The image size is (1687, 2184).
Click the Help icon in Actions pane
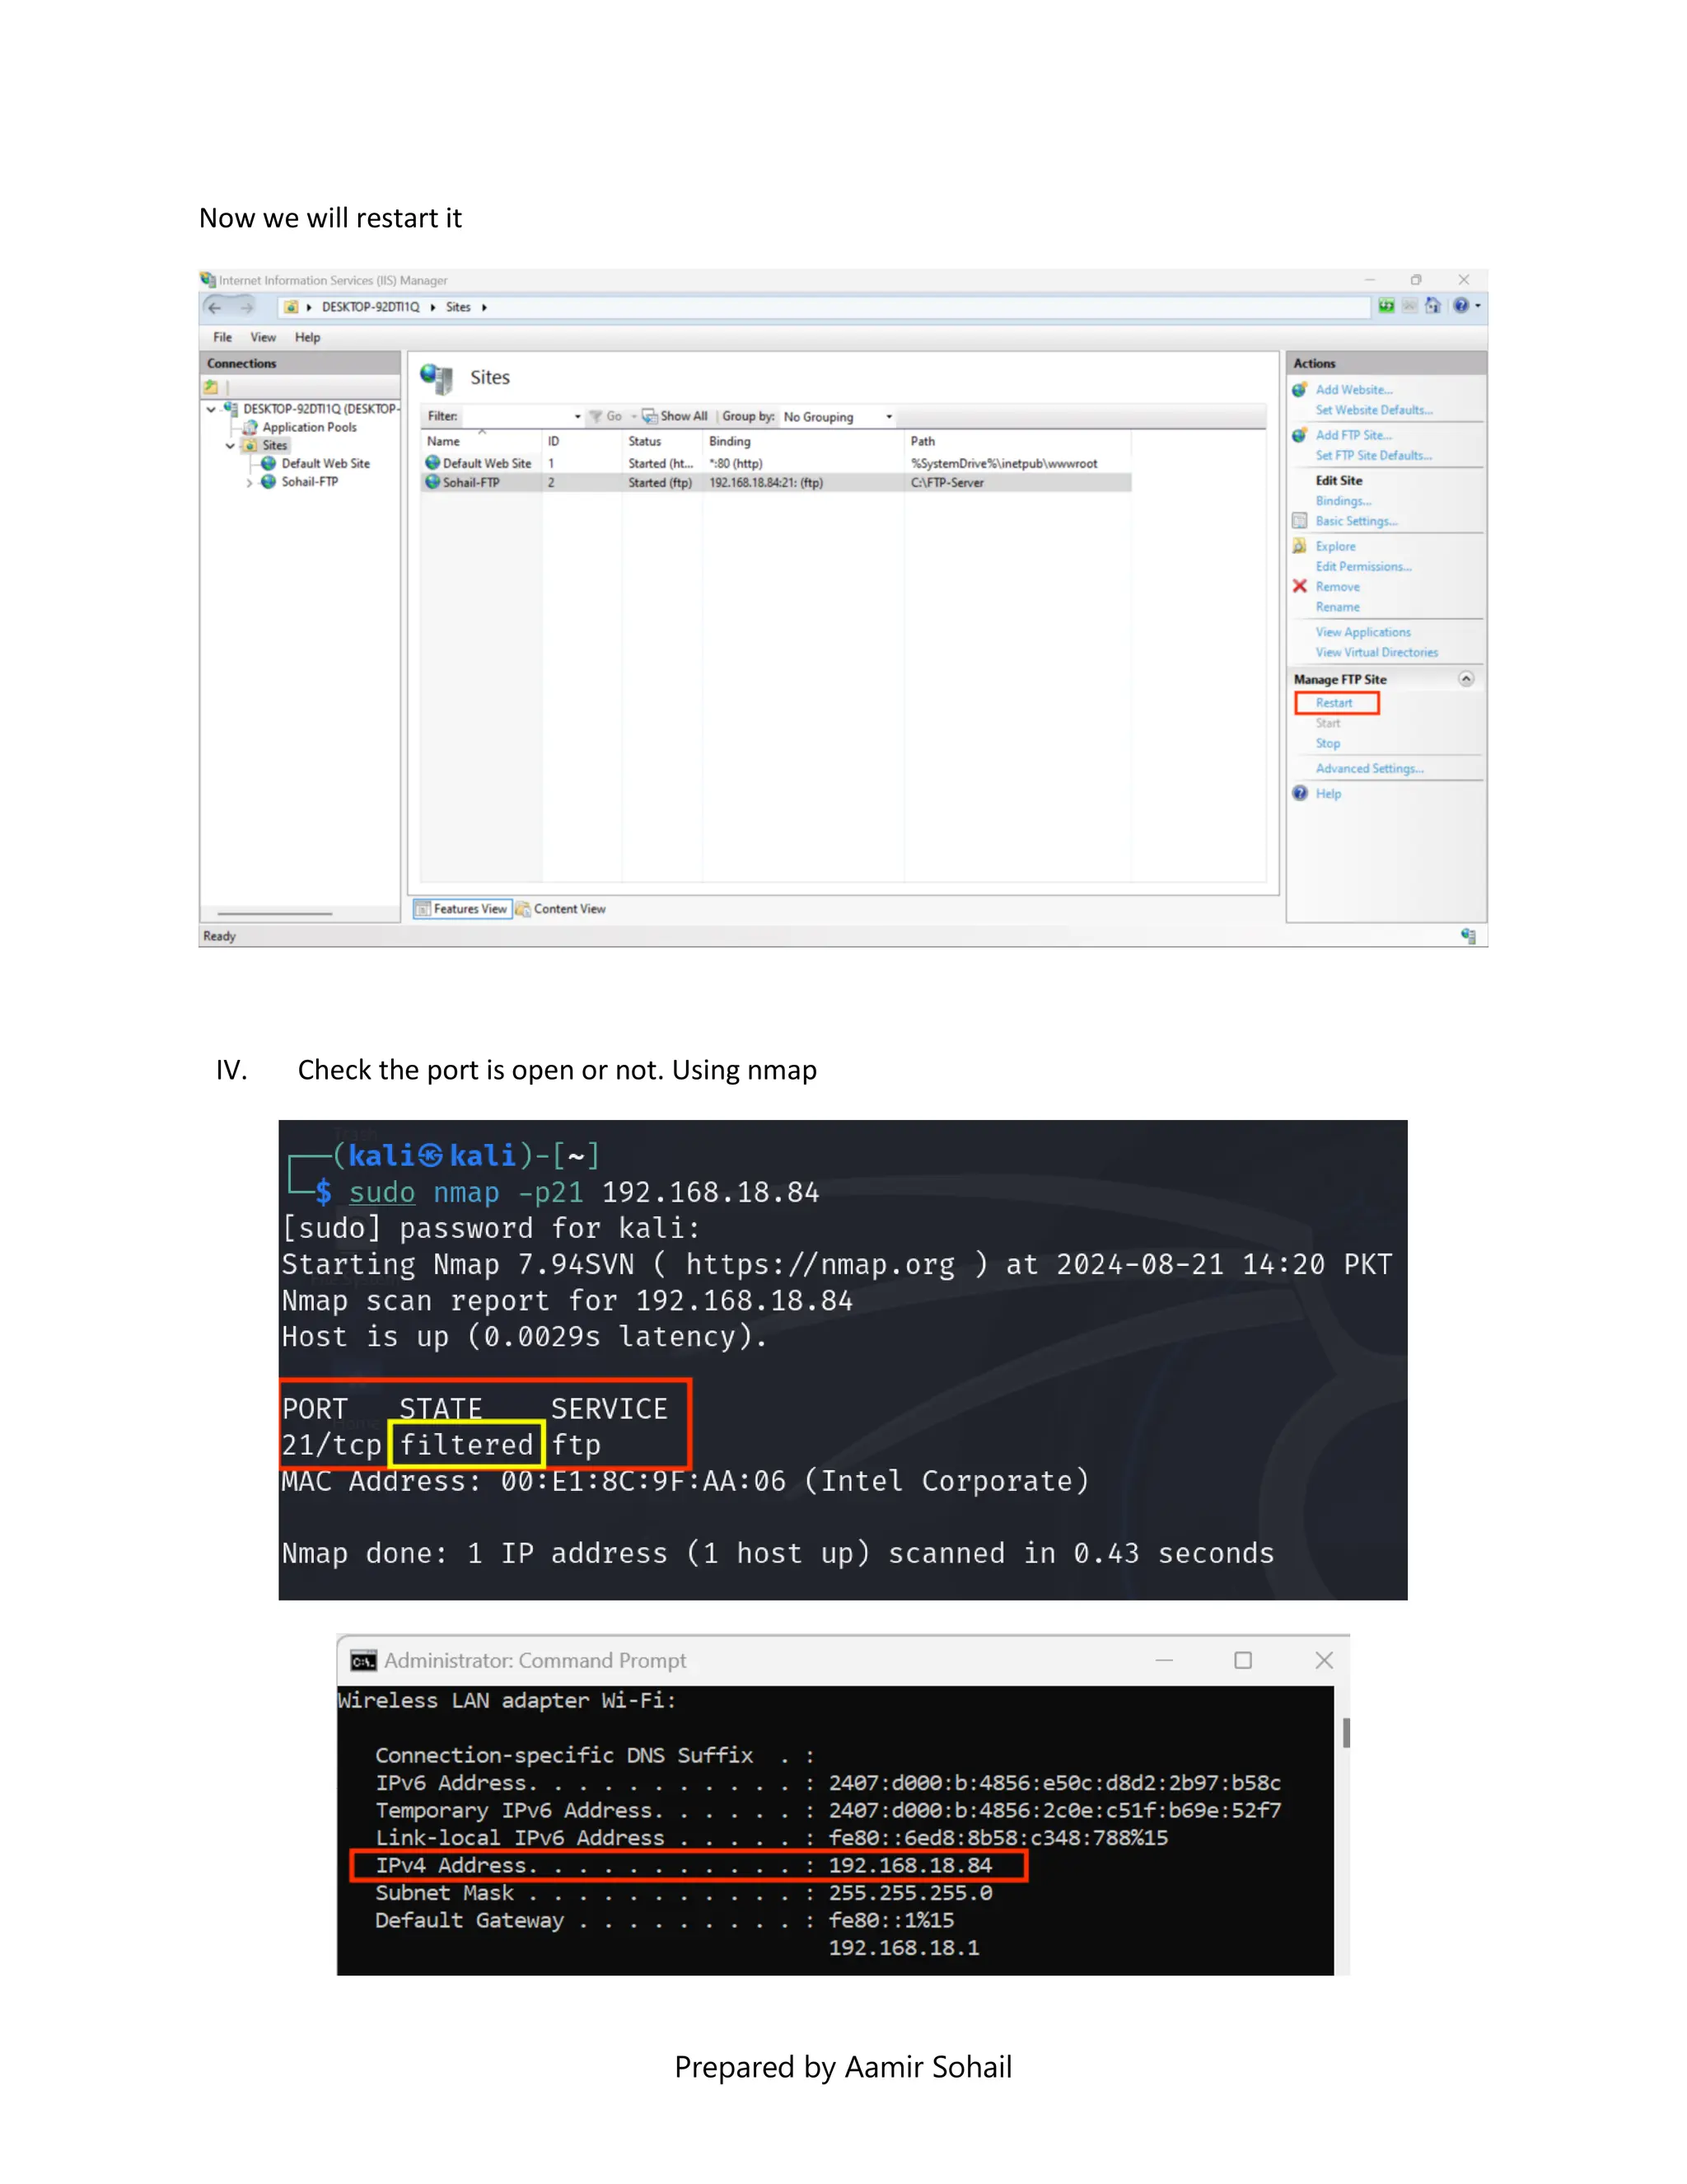tap(1299, 793)
